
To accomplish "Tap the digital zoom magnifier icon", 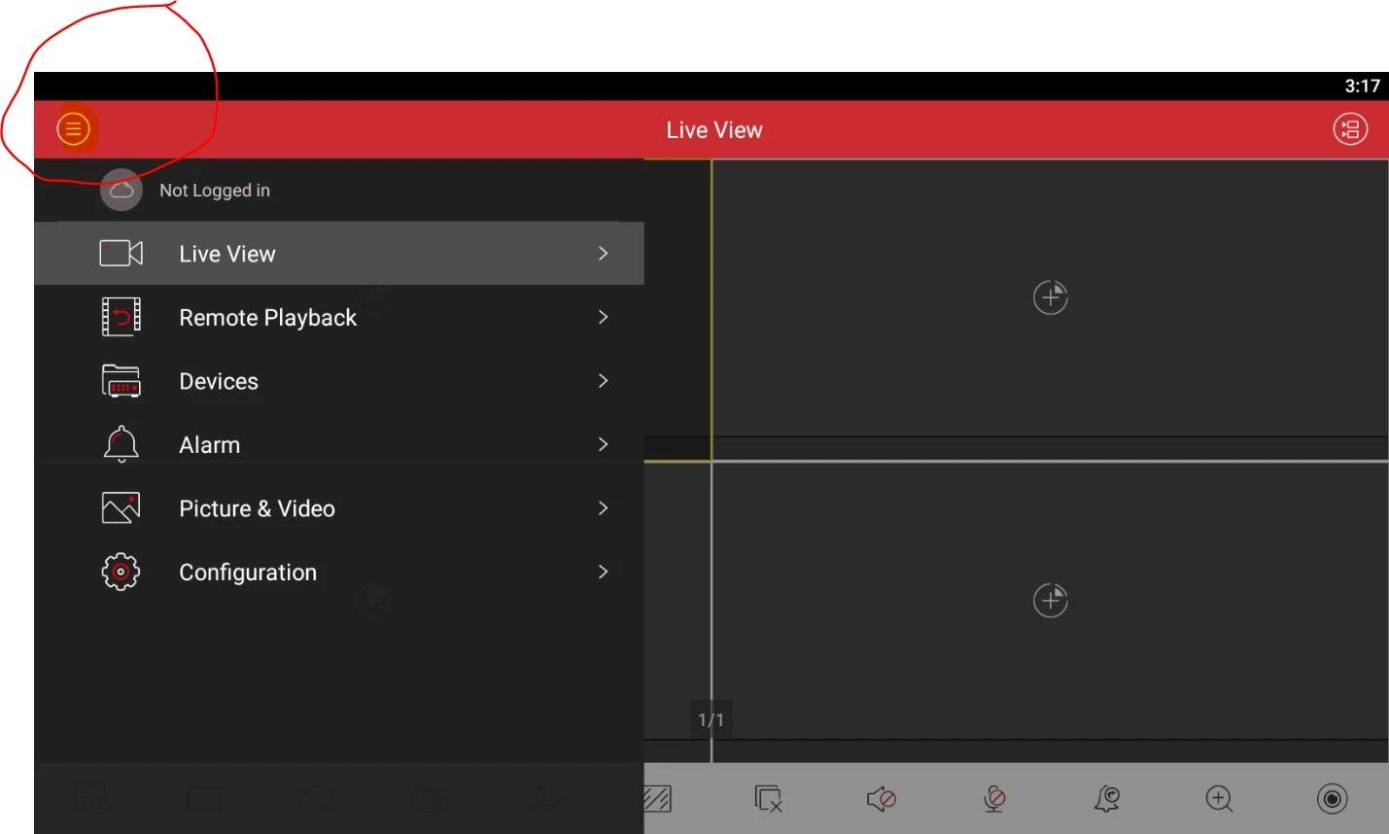I will point(1219,799).
